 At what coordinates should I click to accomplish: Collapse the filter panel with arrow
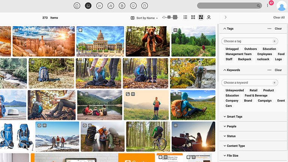click(225, 17)
